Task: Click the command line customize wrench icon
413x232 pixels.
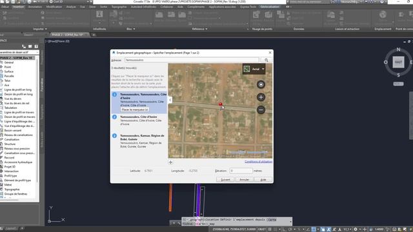Action: tap(179, 223)
